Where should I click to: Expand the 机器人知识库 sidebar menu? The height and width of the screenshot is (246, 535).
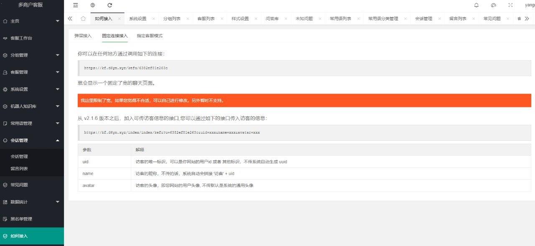(x=32, y=107)
